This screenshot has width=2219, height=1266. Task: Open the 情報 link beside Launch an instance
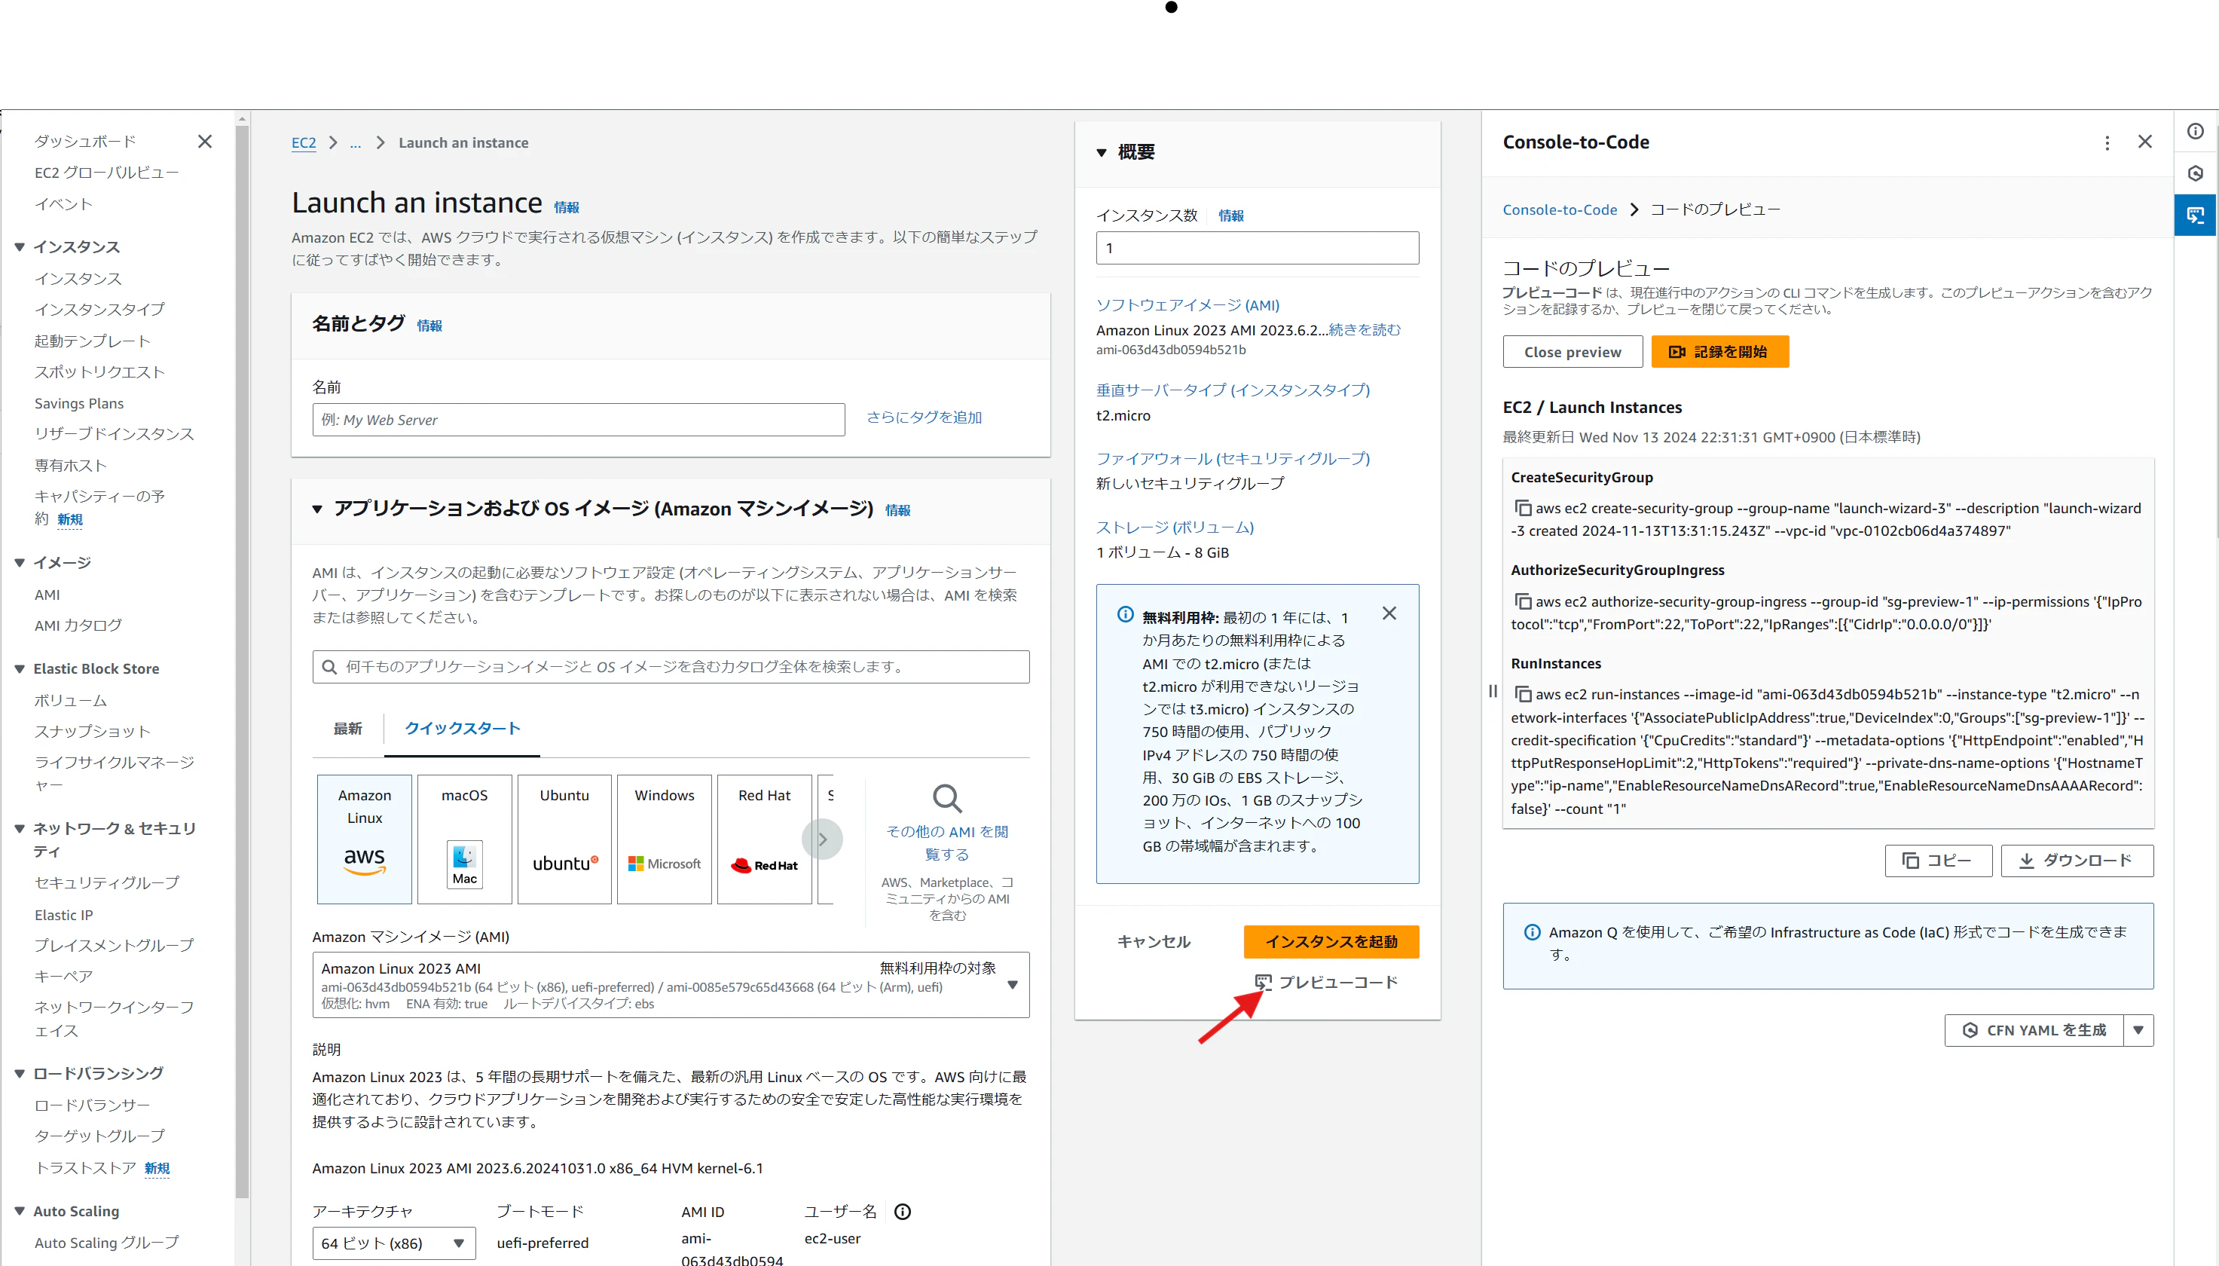[567, 207]
